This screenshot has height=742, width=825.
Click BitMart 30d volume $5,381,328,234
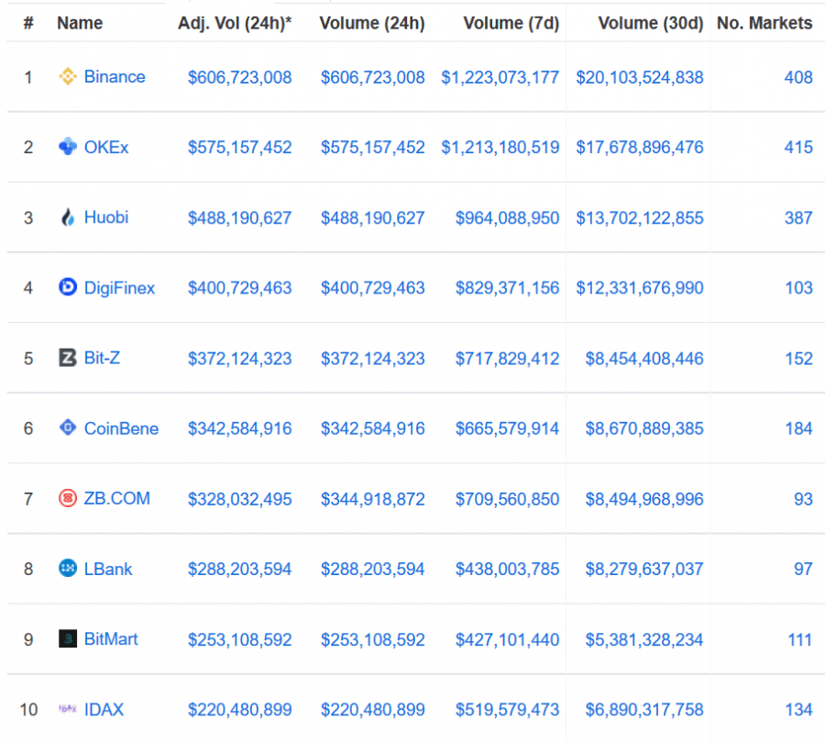coord(644,640)
